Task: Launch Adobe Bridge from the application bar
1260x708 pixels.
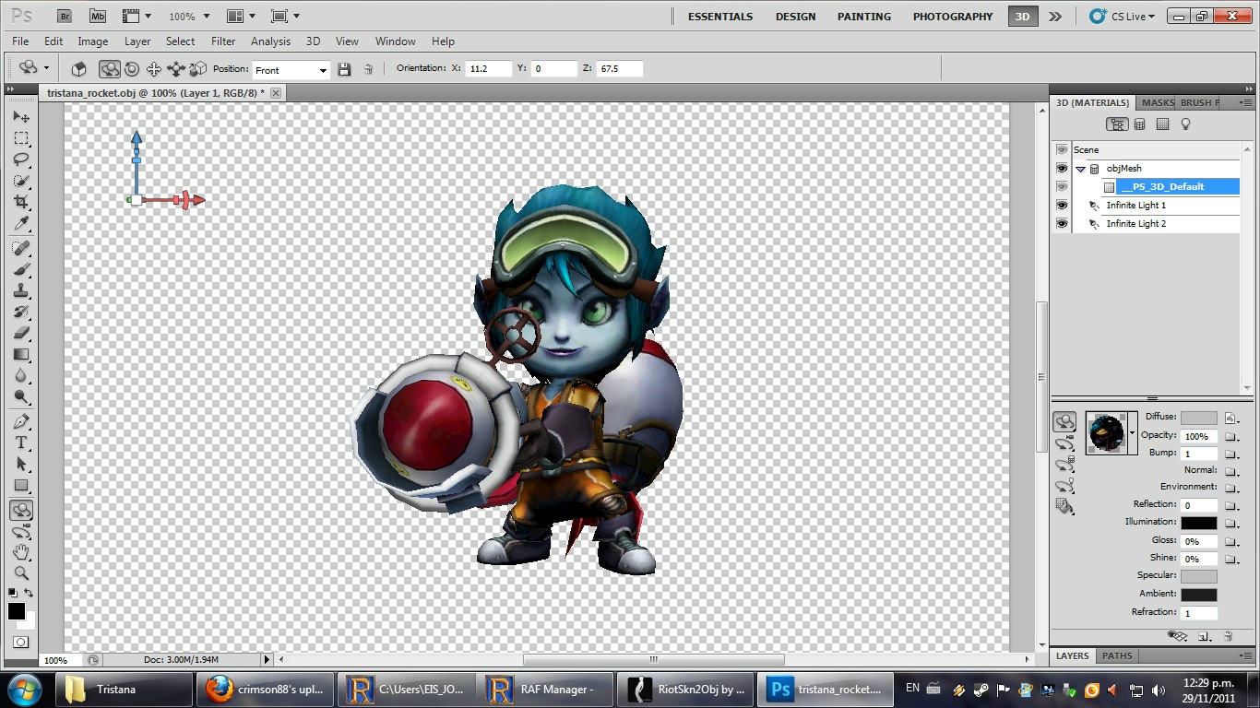Action: (x=65, y=16)
